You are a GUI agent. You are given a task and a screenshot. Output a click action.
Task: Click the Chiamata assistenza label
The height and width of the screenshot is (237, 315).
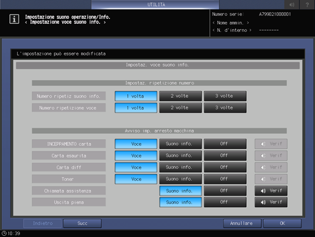click(x=69, y=191)
